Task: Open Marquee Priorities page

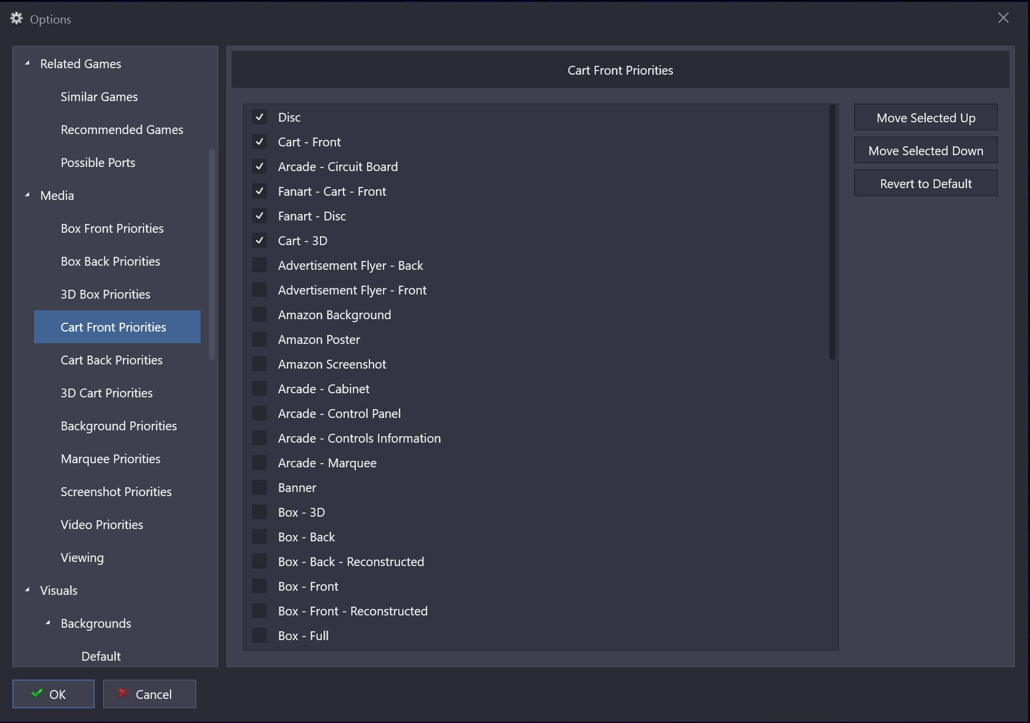Action: pos(110,458)
